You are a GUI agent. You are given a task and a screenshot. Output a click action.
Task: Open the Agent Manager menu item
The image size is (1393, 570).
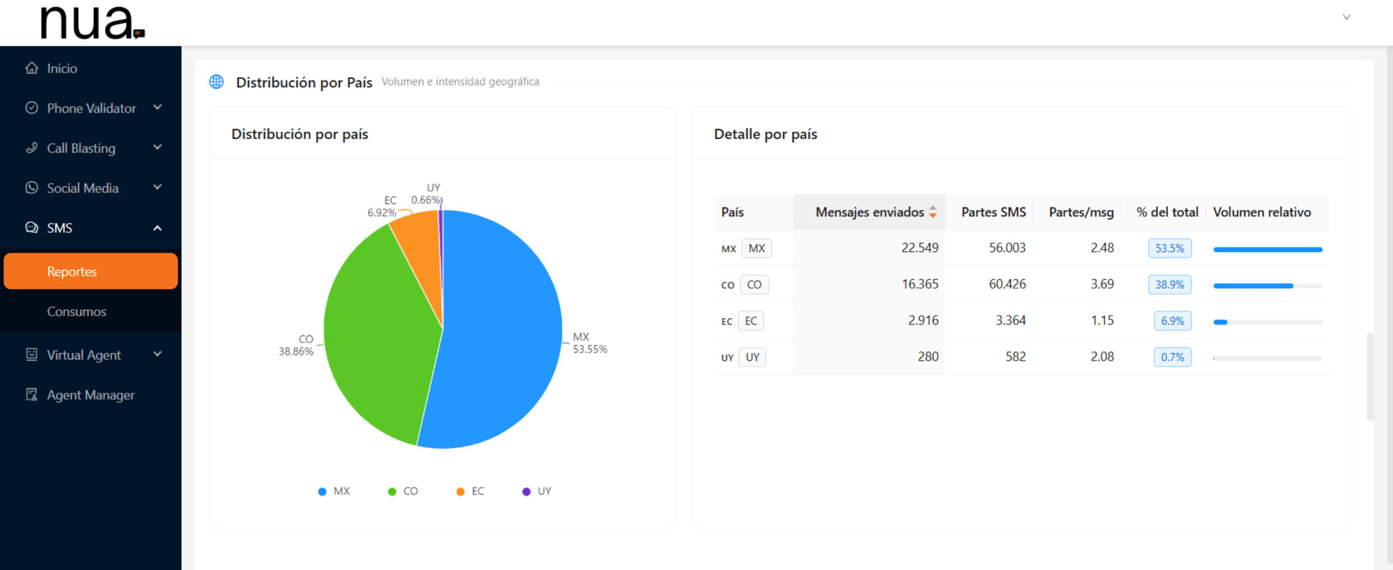coord(91,395)
